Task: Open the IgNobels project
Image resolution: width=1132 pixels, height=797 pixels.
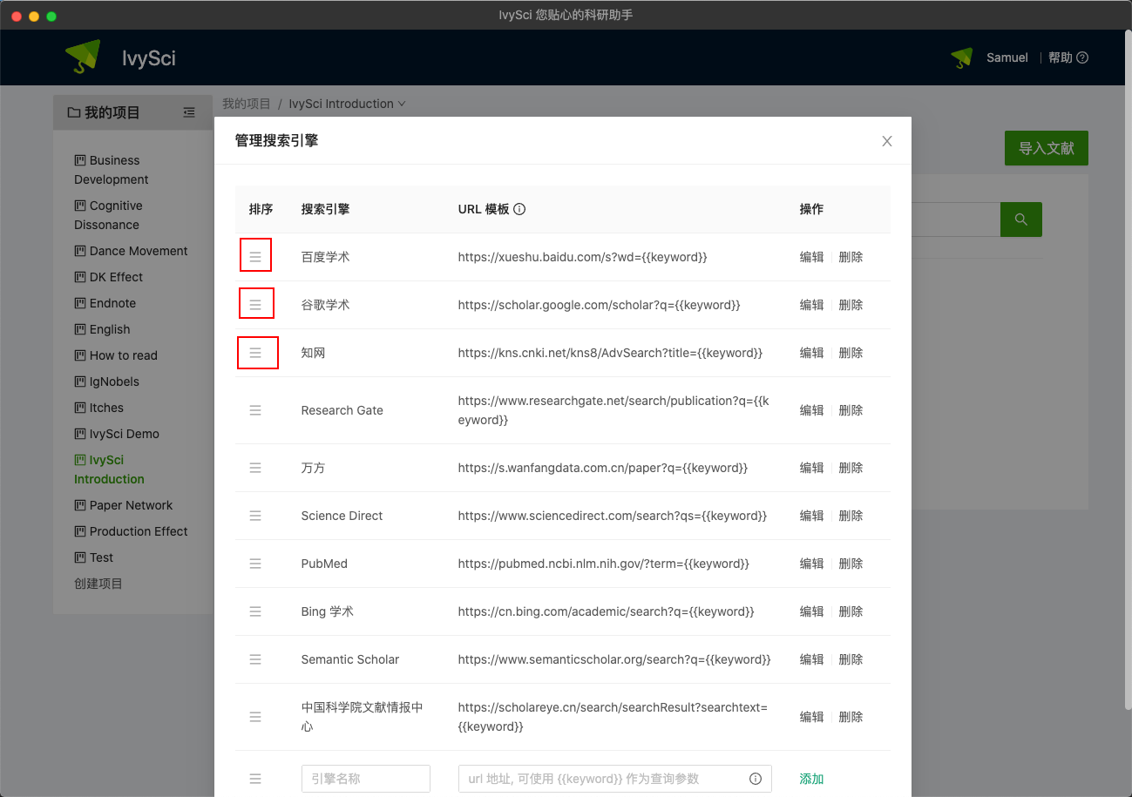Action: click(x=106, y=382)
